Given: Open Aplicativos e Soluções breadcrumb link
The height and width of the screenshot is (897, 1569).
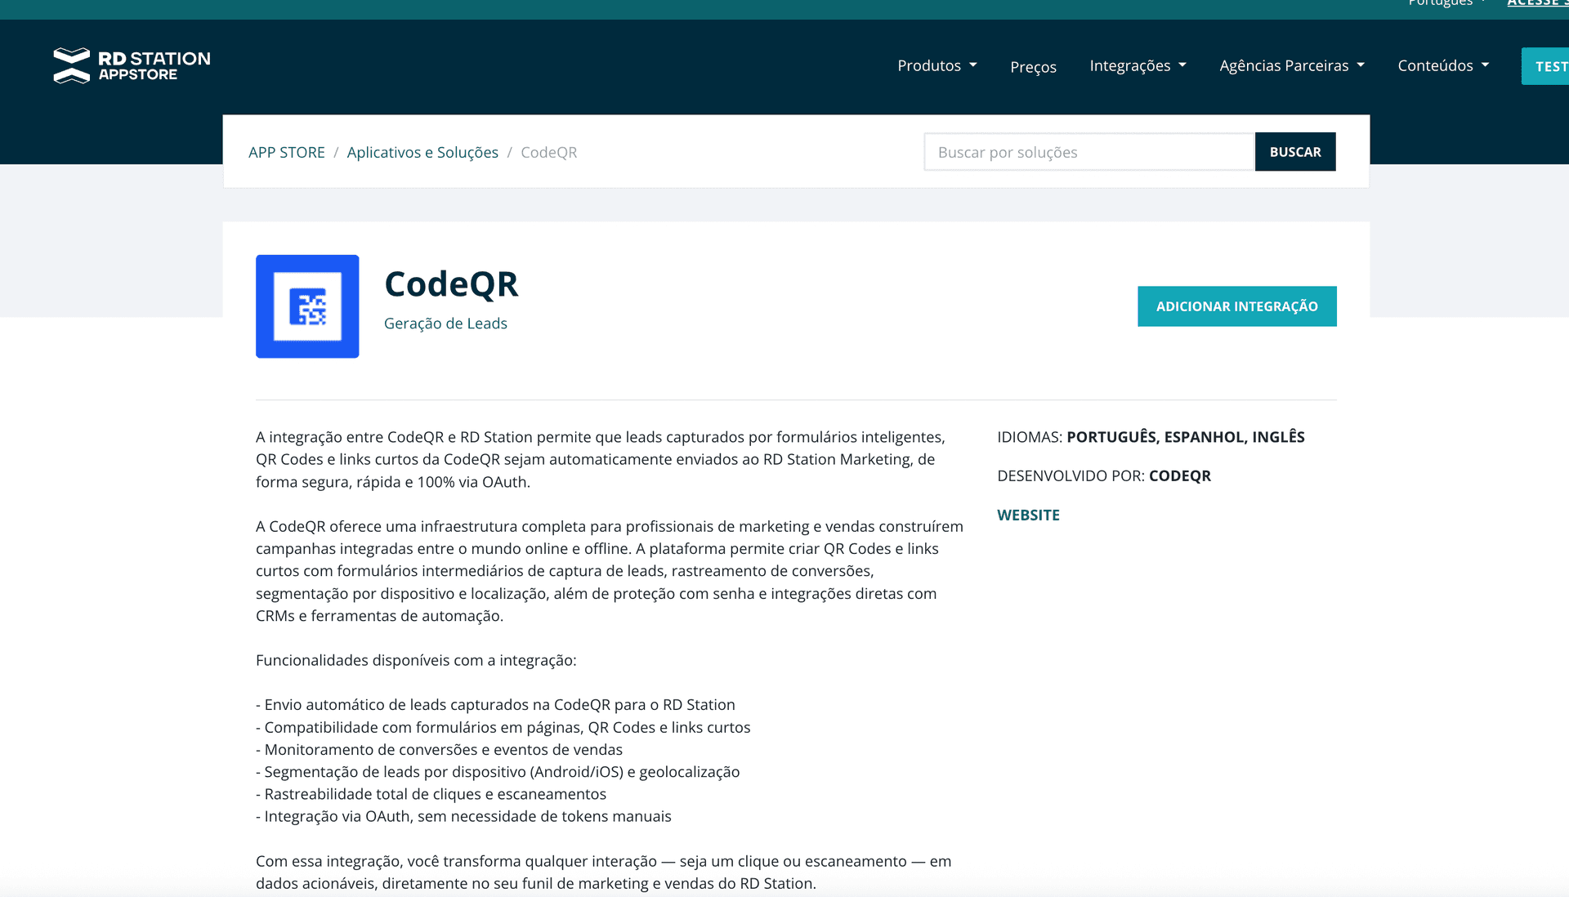Looking at the screenshot, I should 422,152.
